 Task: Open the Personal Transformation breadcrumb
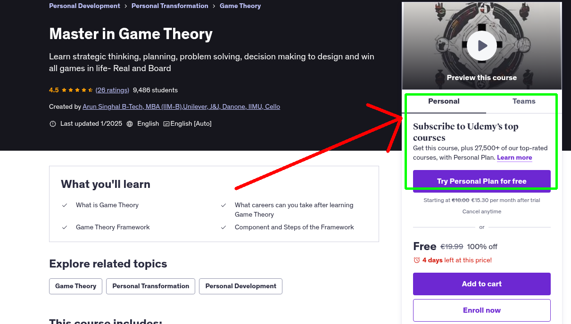[x=170, y=6]
